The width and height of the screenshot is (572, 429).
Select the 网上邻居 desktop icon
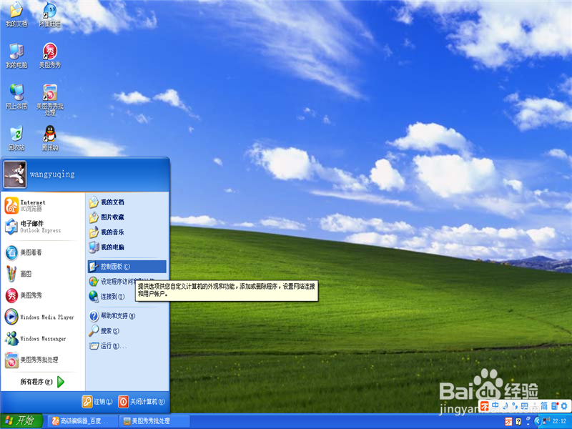(16, 97)
